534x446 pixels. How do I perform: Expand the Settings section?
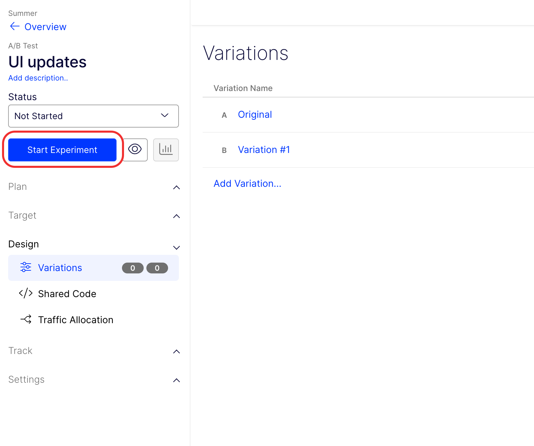pyautogui.click(x=176, y=380)
